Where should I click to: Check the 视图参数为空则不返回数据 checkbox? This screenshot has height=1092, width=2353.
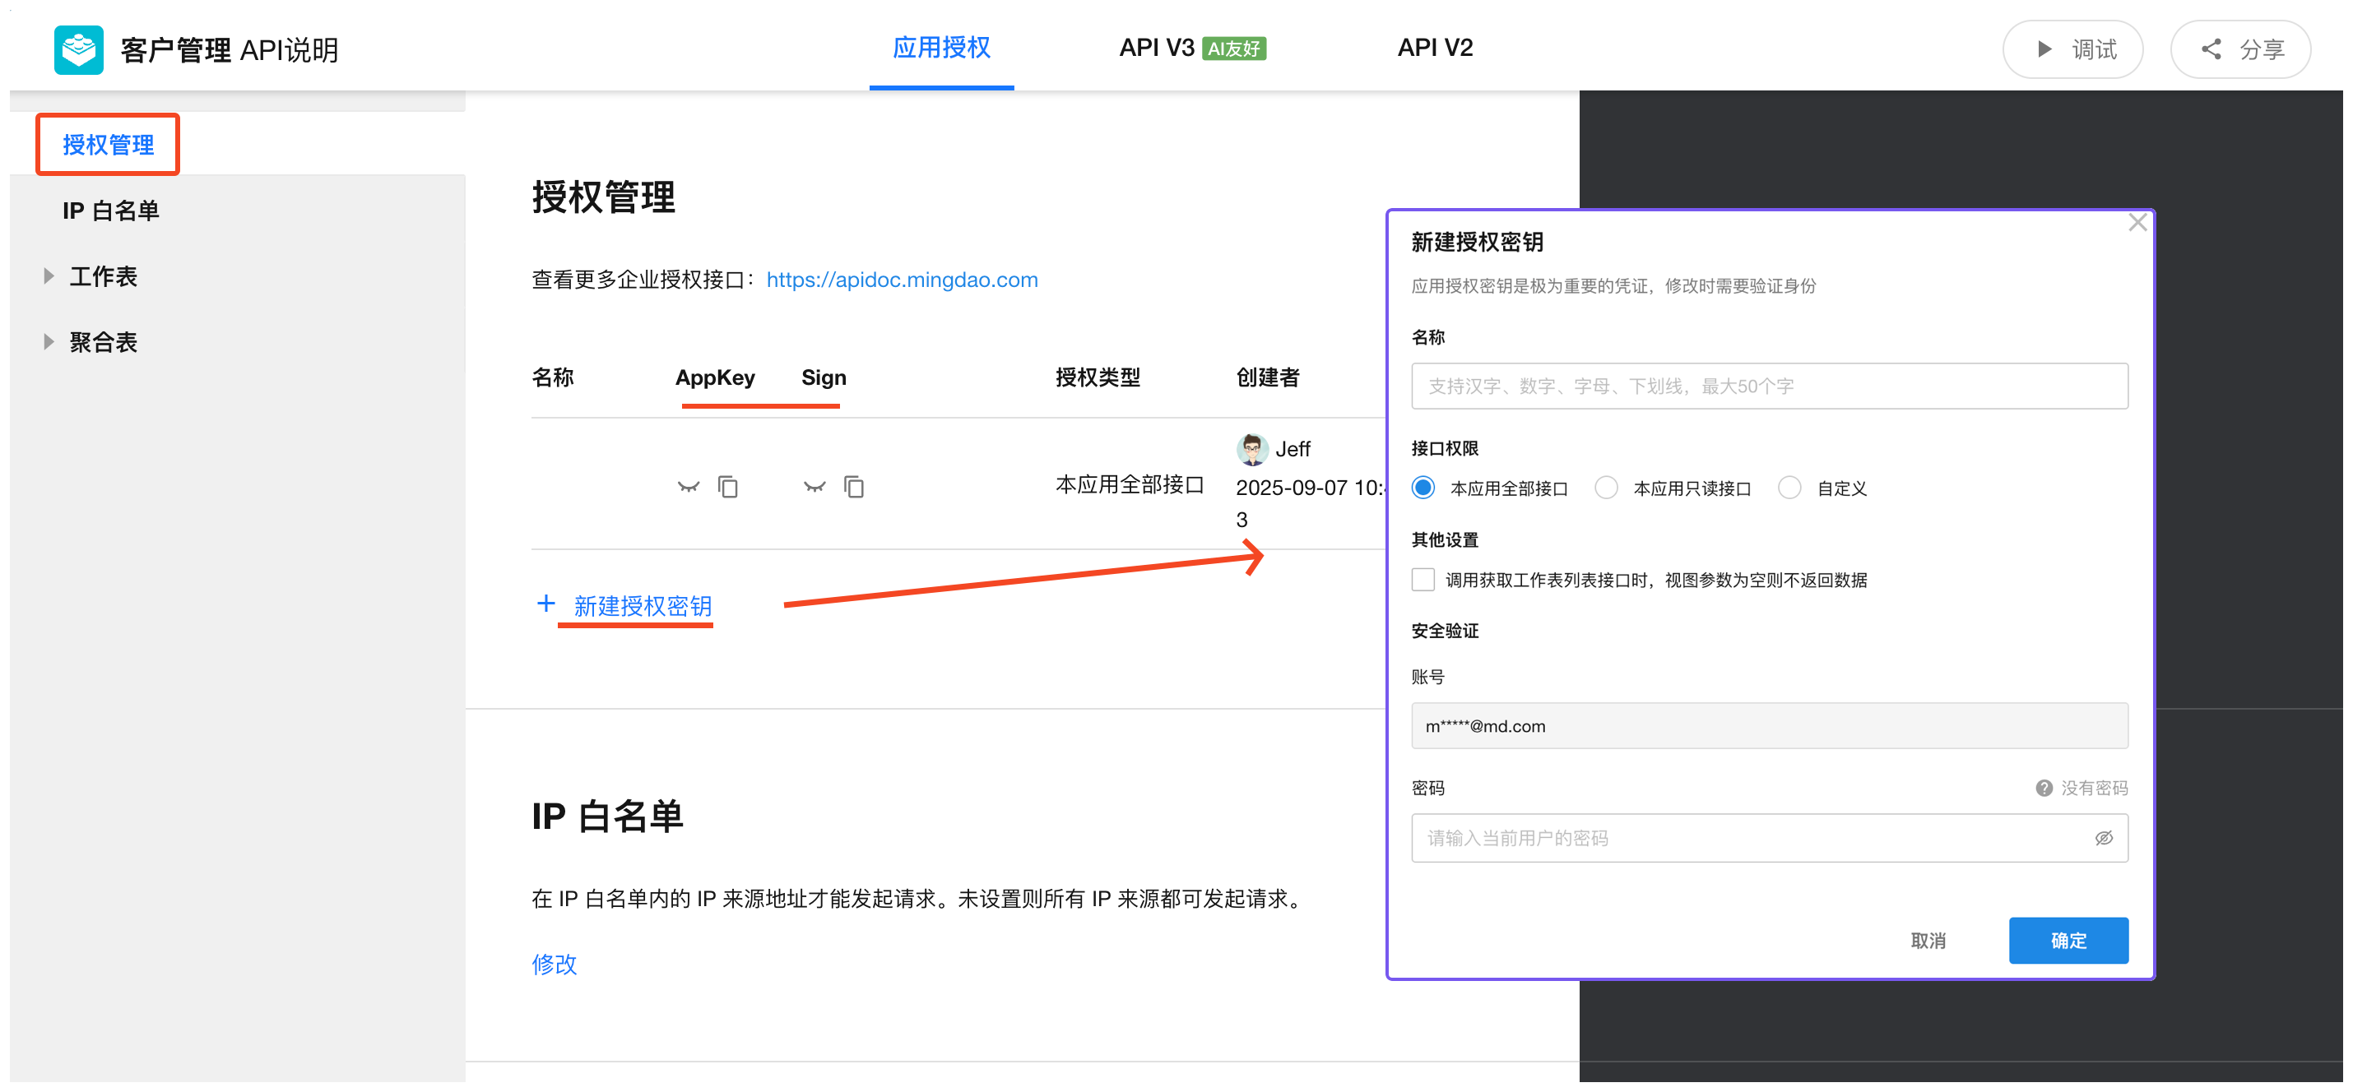tap(1423, 580)
